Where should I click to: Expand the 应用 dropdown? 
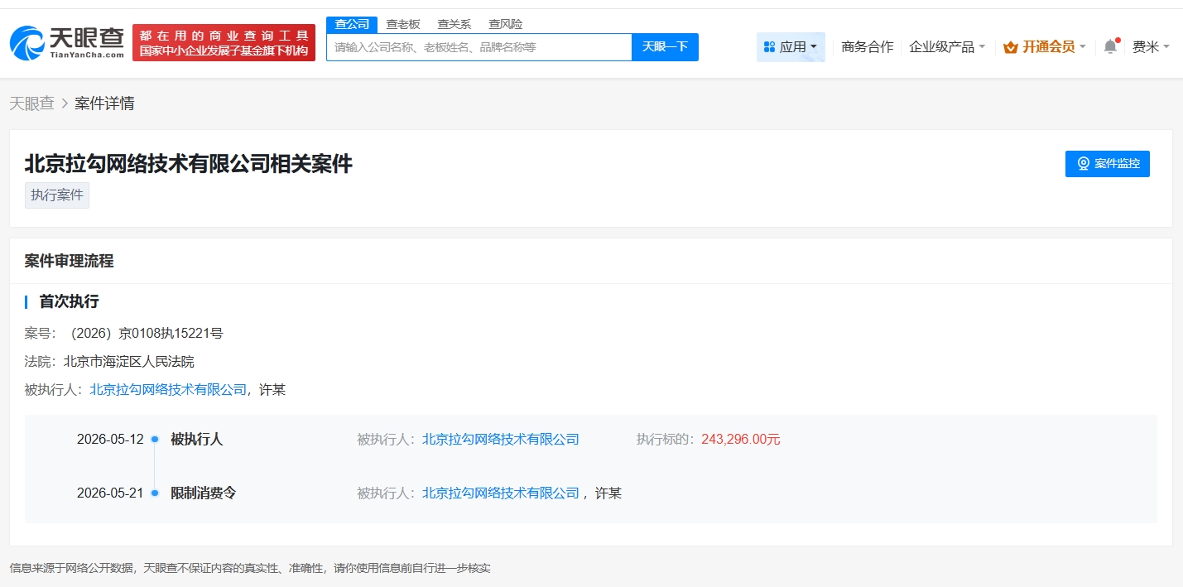[791, 47]
